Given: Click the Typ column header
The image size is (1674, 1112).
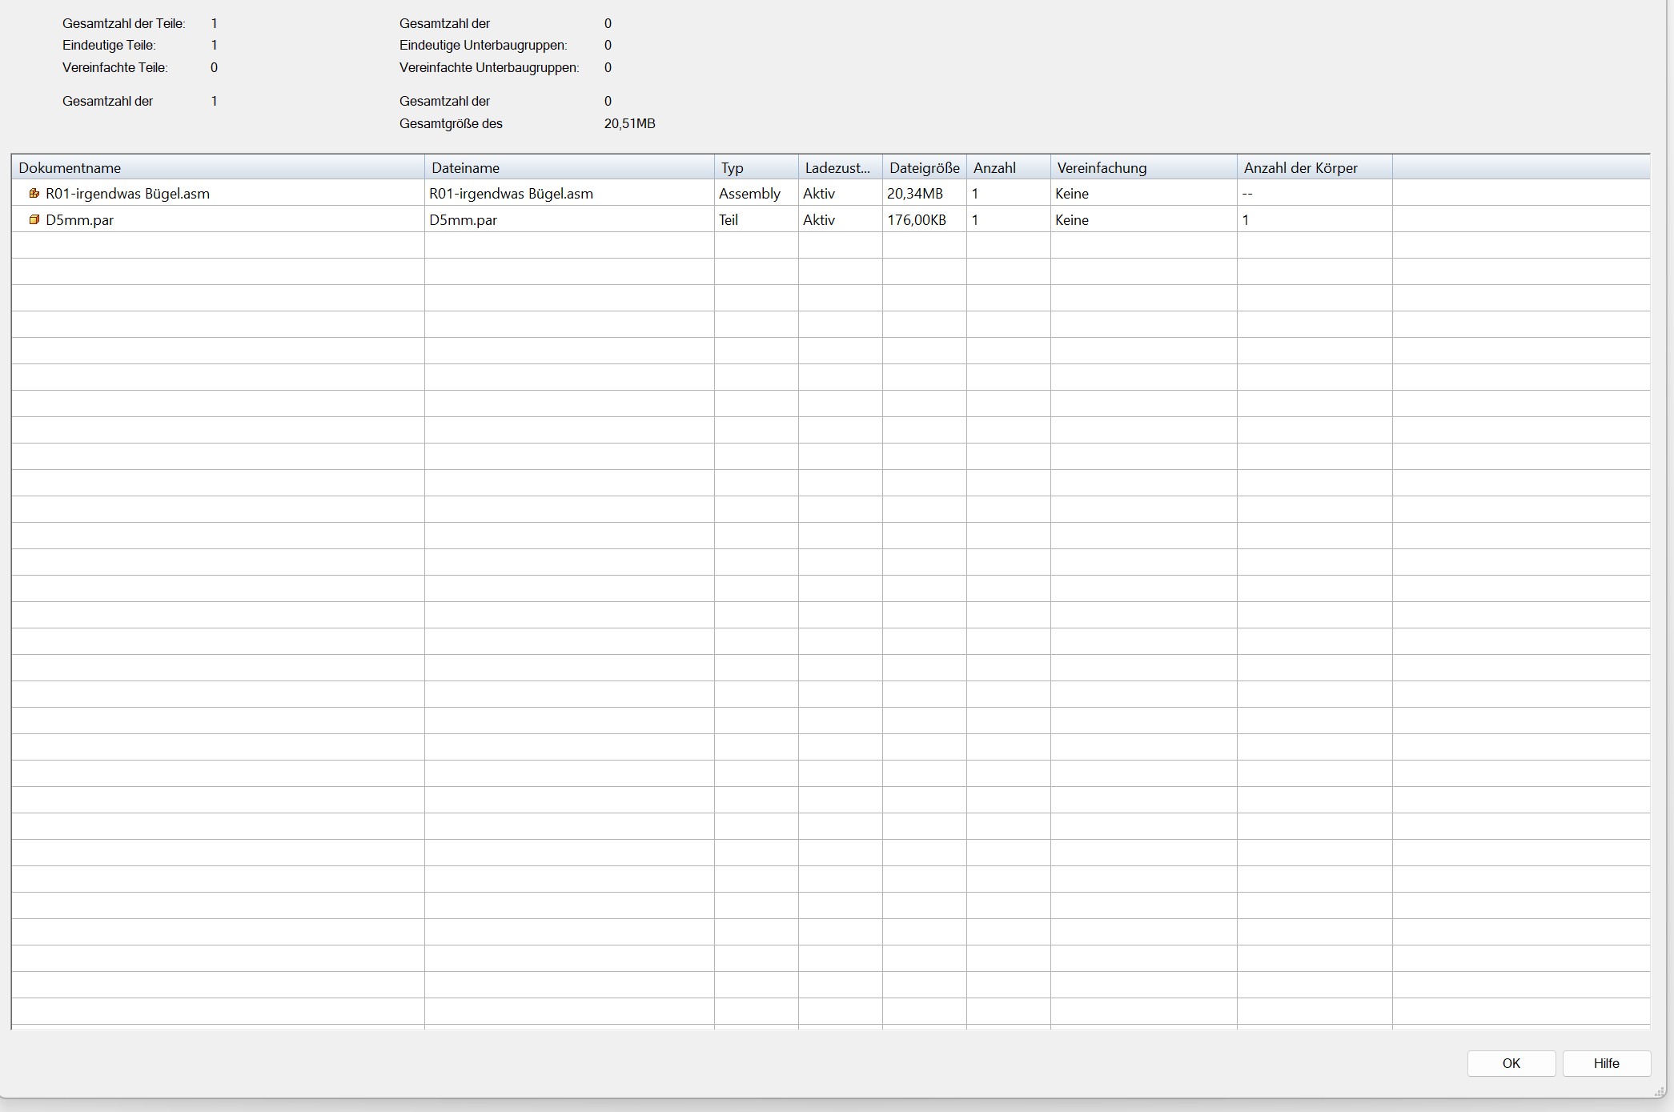Looking at the screenshot, I should 755,167.
